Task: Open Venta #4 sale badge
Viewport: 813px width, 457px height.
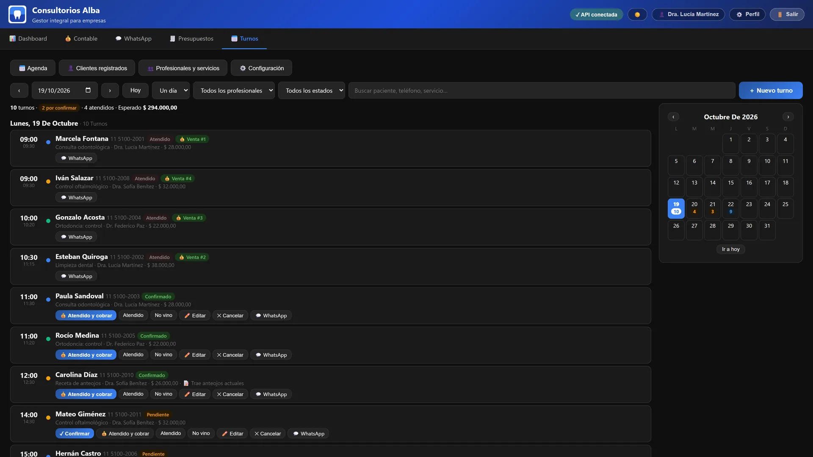Action: click(178, 179)
